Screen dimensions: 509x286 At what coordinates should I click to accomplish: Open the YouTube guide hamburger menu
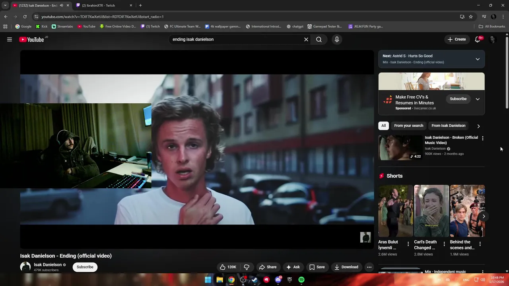click(x=10, y=39)
